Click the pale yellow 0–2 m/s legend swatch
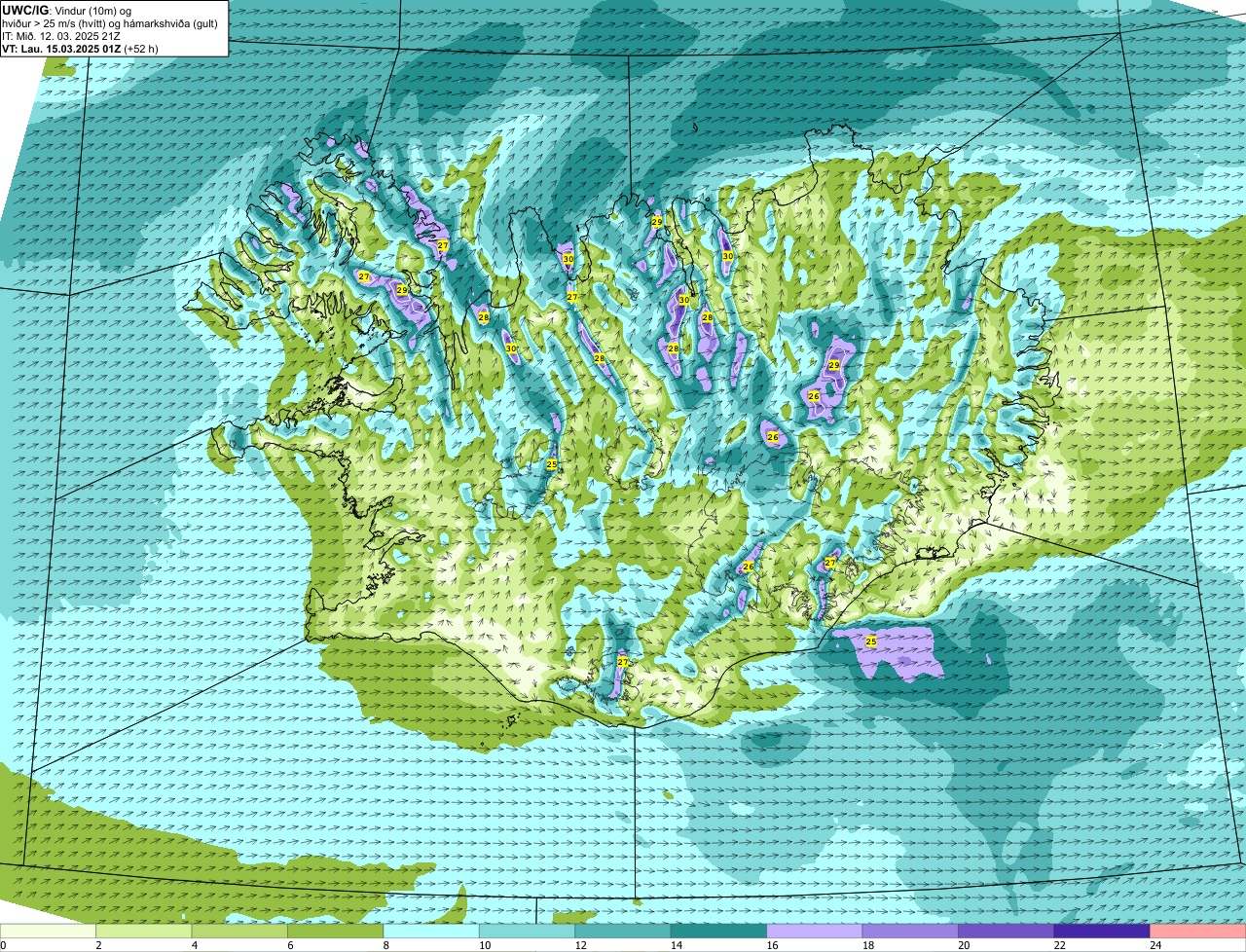Screen dimensions: 1246x952 pyautogui.click(x=49, y=931)
